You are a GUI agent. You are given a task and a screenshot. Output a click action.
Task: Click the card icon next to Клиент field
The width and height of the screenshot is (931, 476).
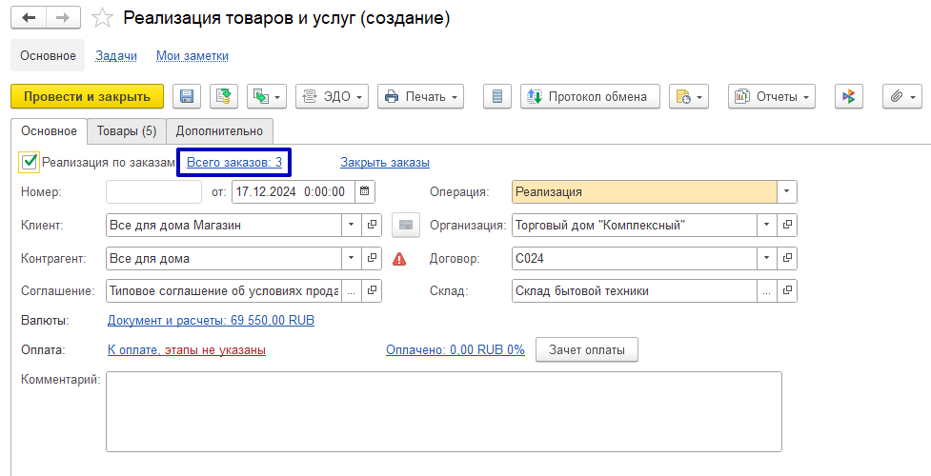coord(406,225)
